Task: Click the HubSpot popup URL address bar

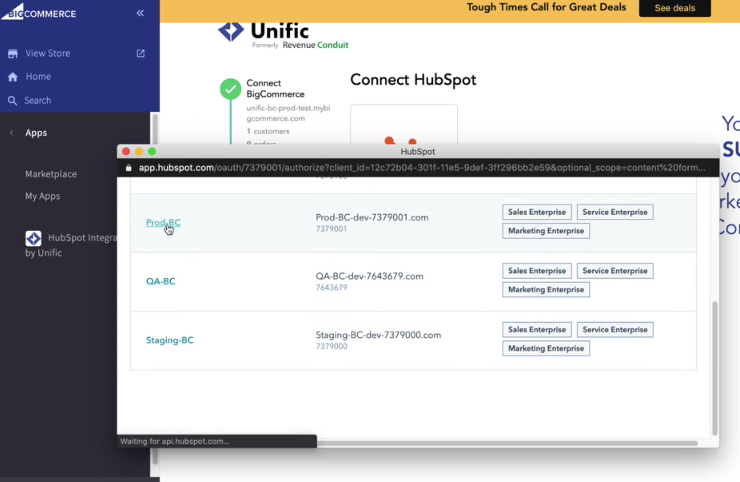Action: coord(418,168)
